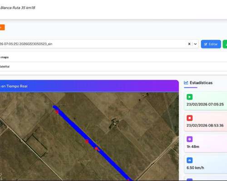Click the blue speed gauge icon
This screenshot has width=227, height=181.
(x=190, y=160)
